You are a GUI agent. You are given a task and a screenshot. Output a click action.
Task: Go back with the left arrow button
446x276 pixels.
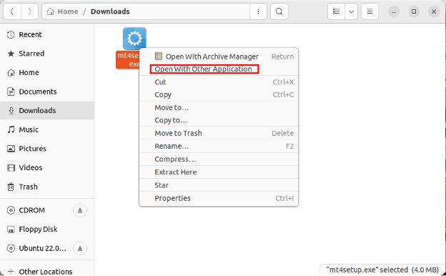pyautogui.click(x=12, y=11)
